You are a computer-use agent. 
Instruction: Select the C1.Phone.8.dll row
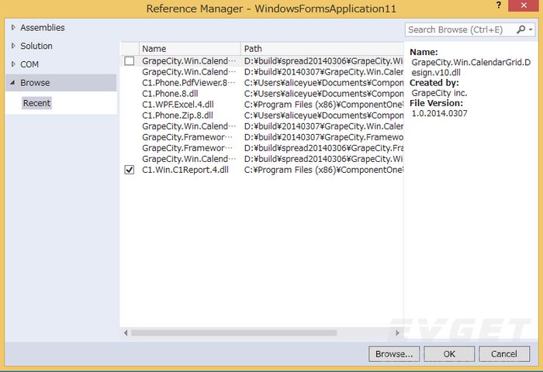pyautogui.click(x=262, y=94)
